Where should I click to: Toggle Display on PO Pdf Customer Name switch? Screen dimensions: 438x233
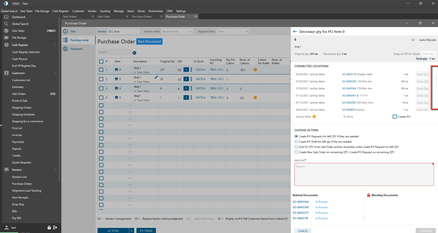(x=220, y=219)
